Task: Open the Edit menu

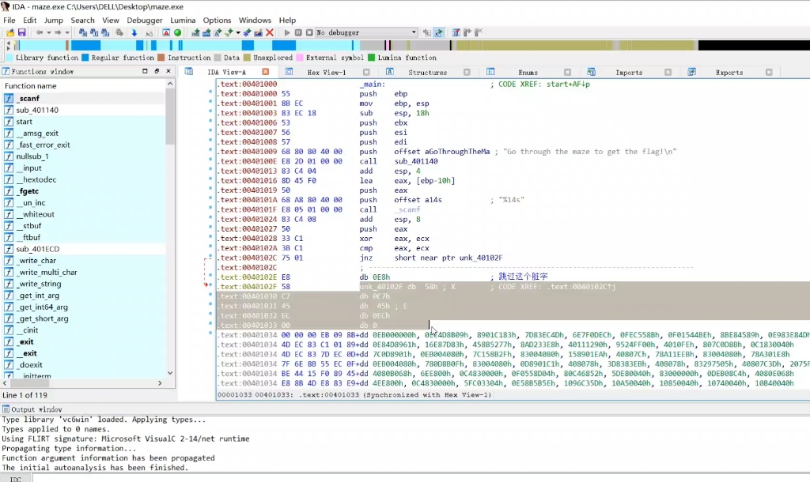Action: pyautogui.click(x=30, y=20)
